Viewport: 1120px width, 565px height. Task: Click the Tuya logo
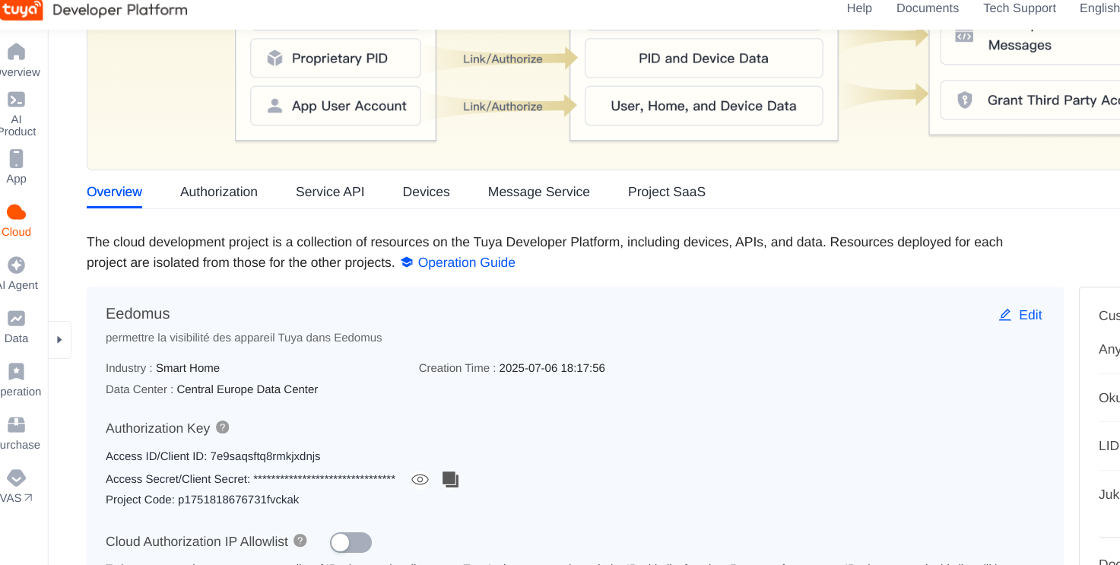21,10
